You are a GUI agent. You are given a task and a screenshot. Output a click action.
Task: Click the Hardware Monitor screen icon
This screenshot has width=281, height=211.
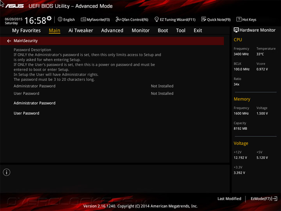coord(236,30)
